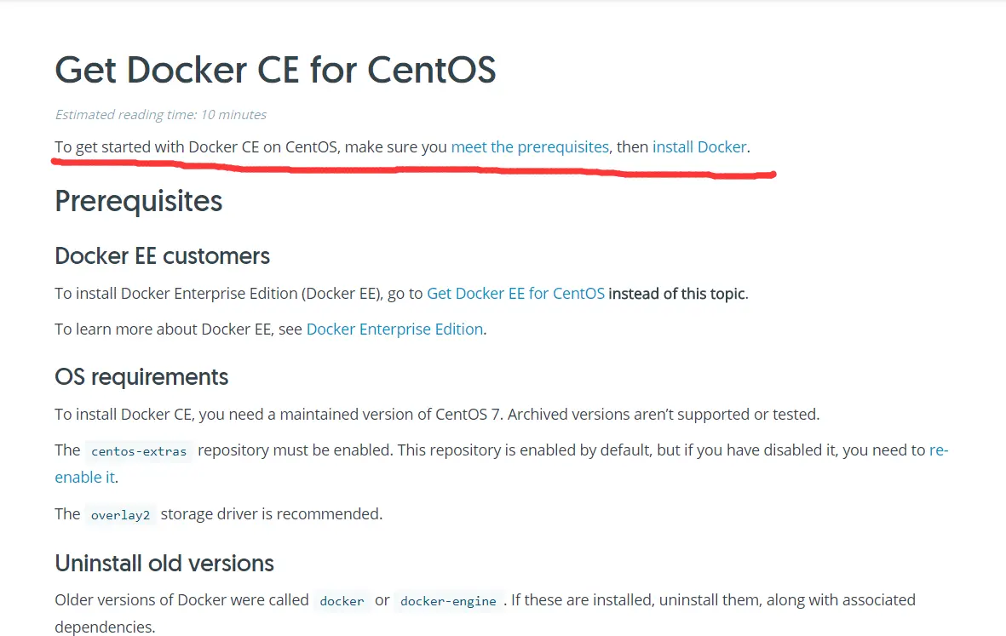Open the "install Docker" link
1006x636 pixels.
pyautogui.click(x=699, y=146)
